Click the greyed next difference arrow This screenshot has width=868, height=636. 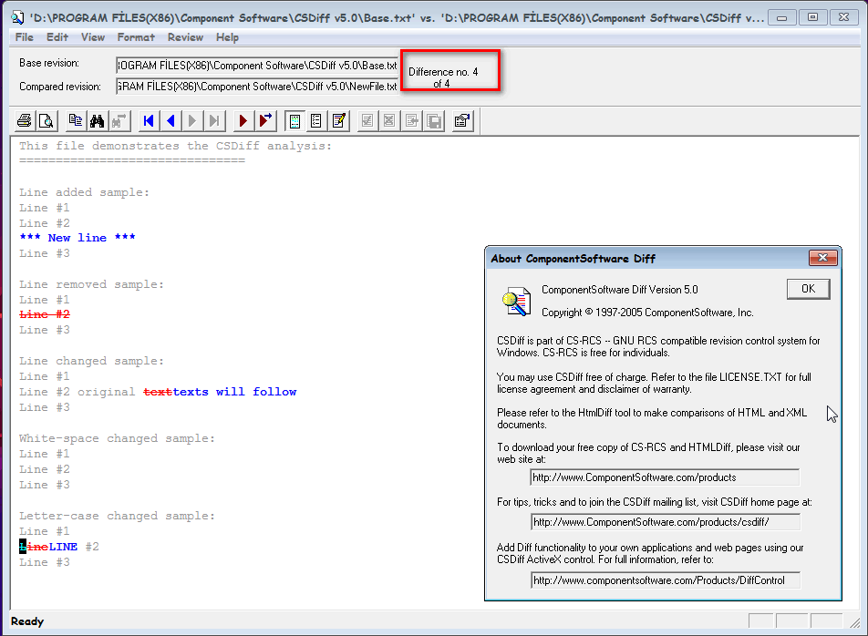192,120
